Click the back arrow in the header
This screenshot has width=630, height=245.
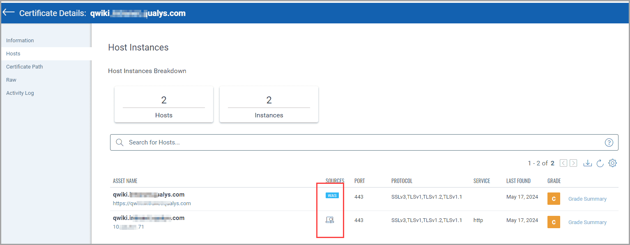click(8, 12)
